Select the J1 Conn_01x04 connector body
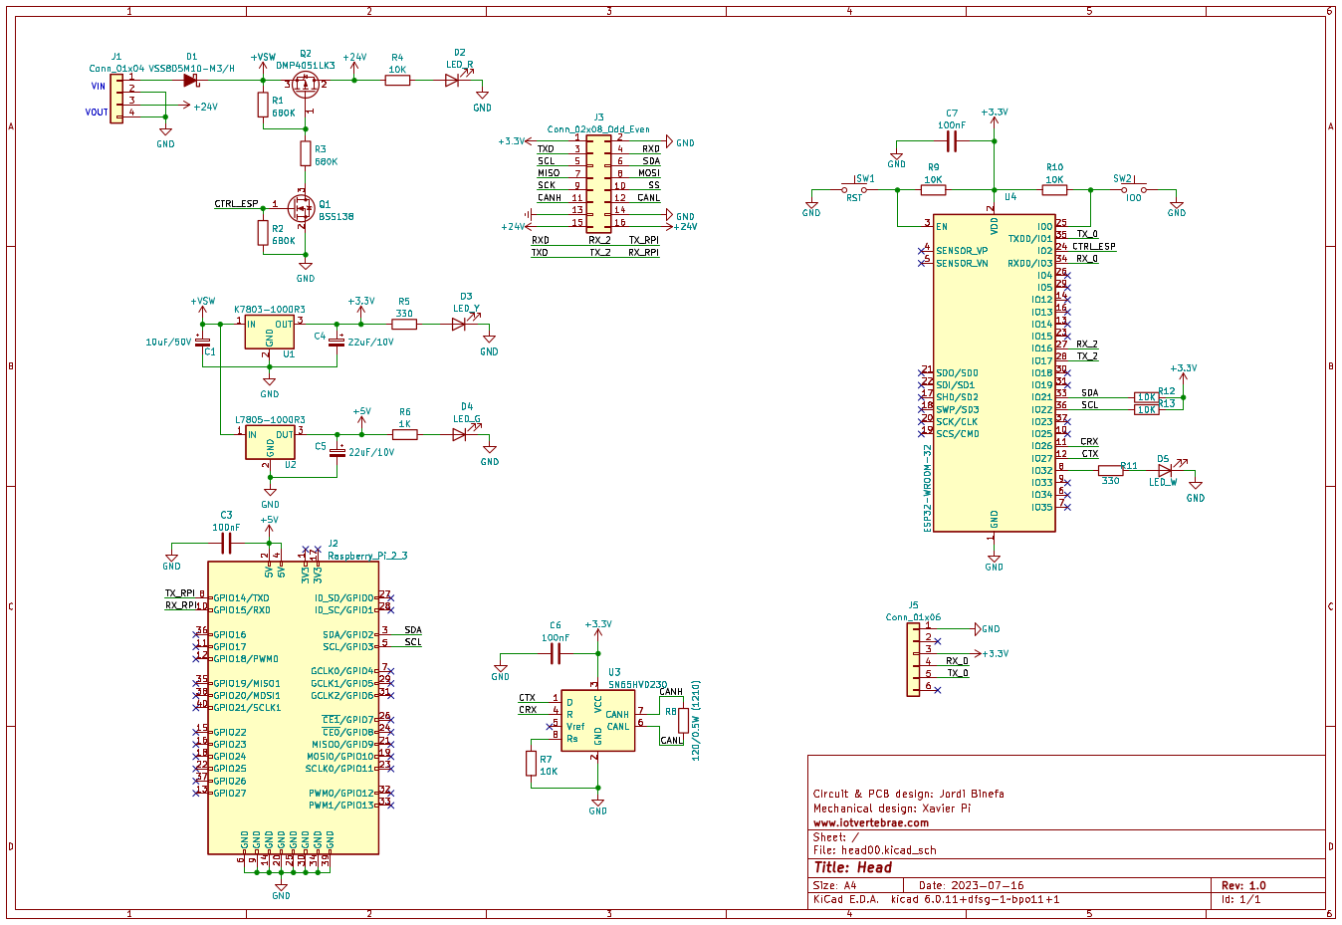This screenshot has height=925, width=1342. (116, 97)
